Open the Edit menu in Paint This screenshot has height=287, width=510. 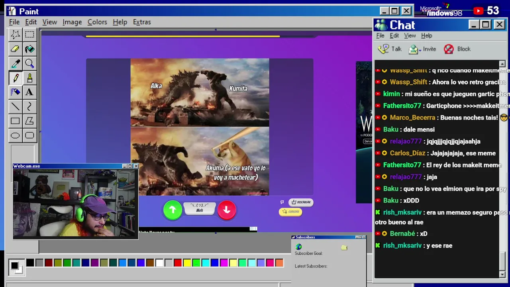point(31,22)
